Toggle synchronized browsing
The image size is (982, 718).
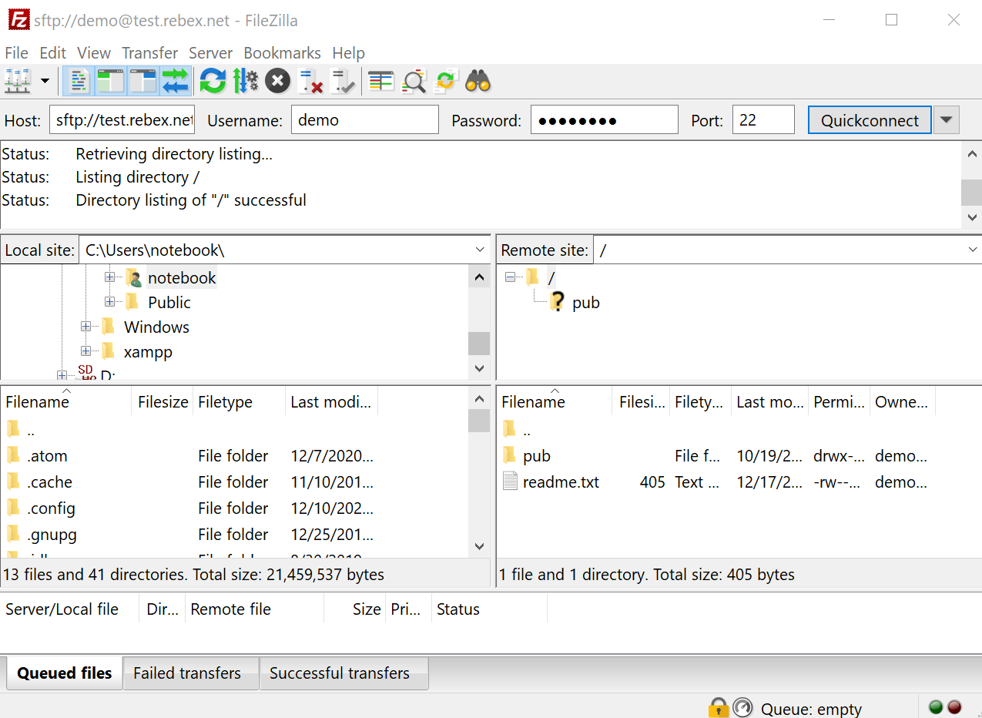[x=445, y=80]
